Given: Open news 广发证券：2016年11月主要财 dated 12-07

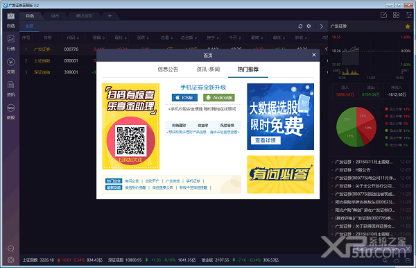Looking at the screenshot, I should coord(364,162).
